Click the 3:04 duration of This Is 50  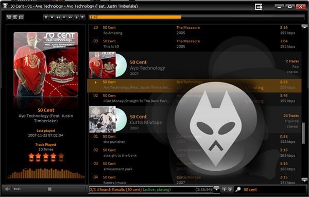pos(284,41)
